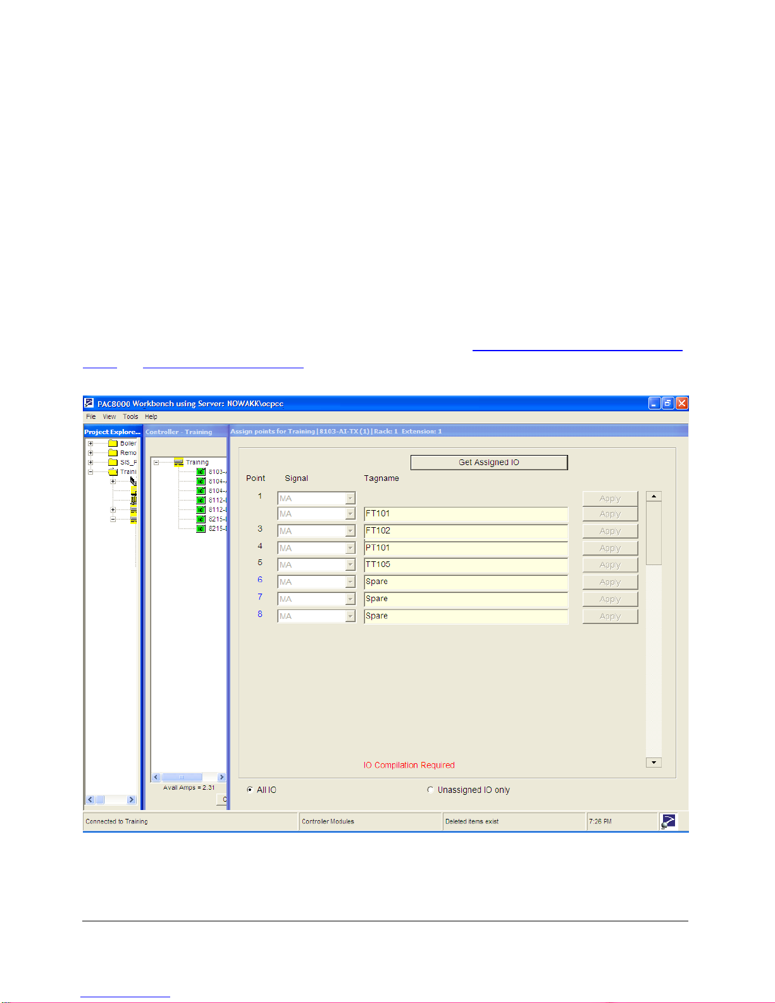Click the Controller panel scroll right arrow
This screenshot has width=775, height=1003.
[x=221, y=777]
